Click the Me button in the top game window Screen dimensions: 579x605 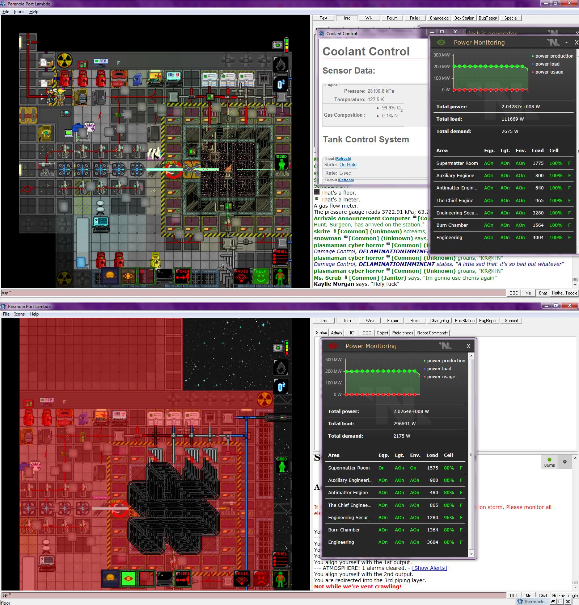point(528,293)
